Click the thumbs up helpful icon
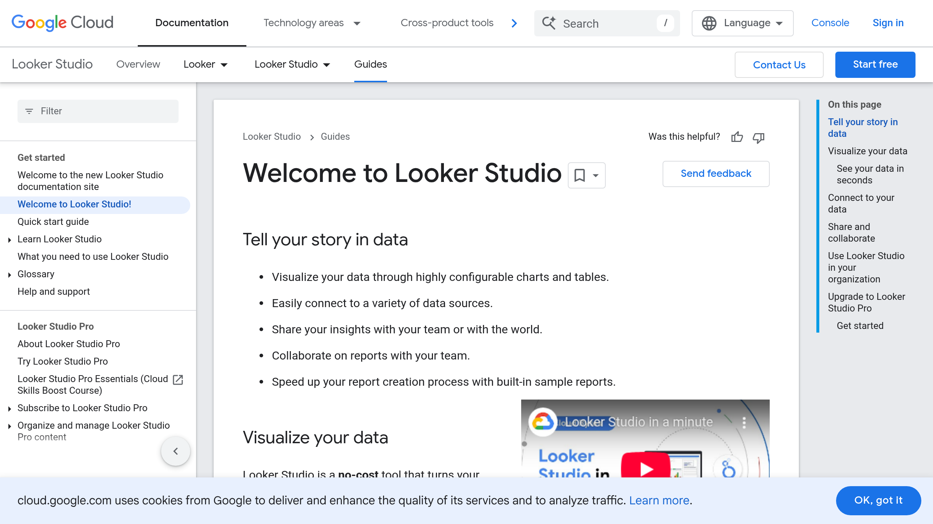The height and width of the screenshot is (524, 933). point(737,137)
